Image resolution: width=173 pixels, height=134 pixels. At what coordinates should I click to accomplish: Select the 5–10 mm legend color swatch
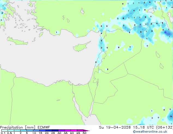tap(30, 130)
